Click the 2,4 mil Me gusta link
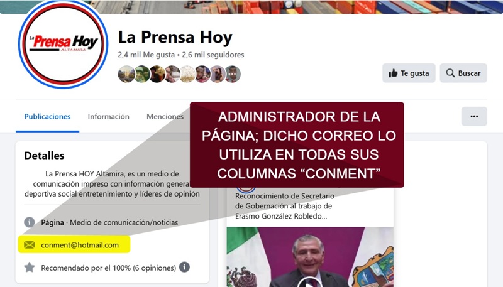This screenshot has height=287, width=503. point(146,55)
